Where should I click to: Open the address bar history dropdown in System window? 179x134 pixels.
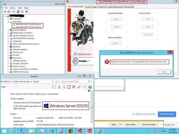tap(53, 82)
